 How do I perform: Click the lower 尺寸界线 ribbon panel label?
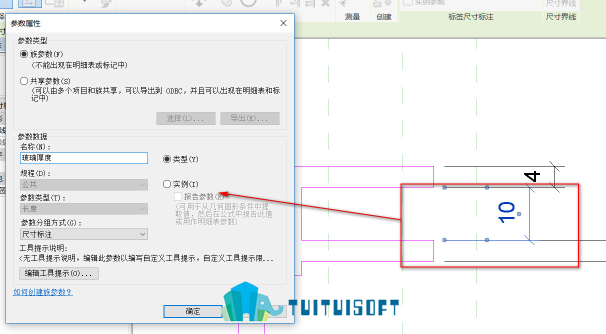(x=561, y=16)
